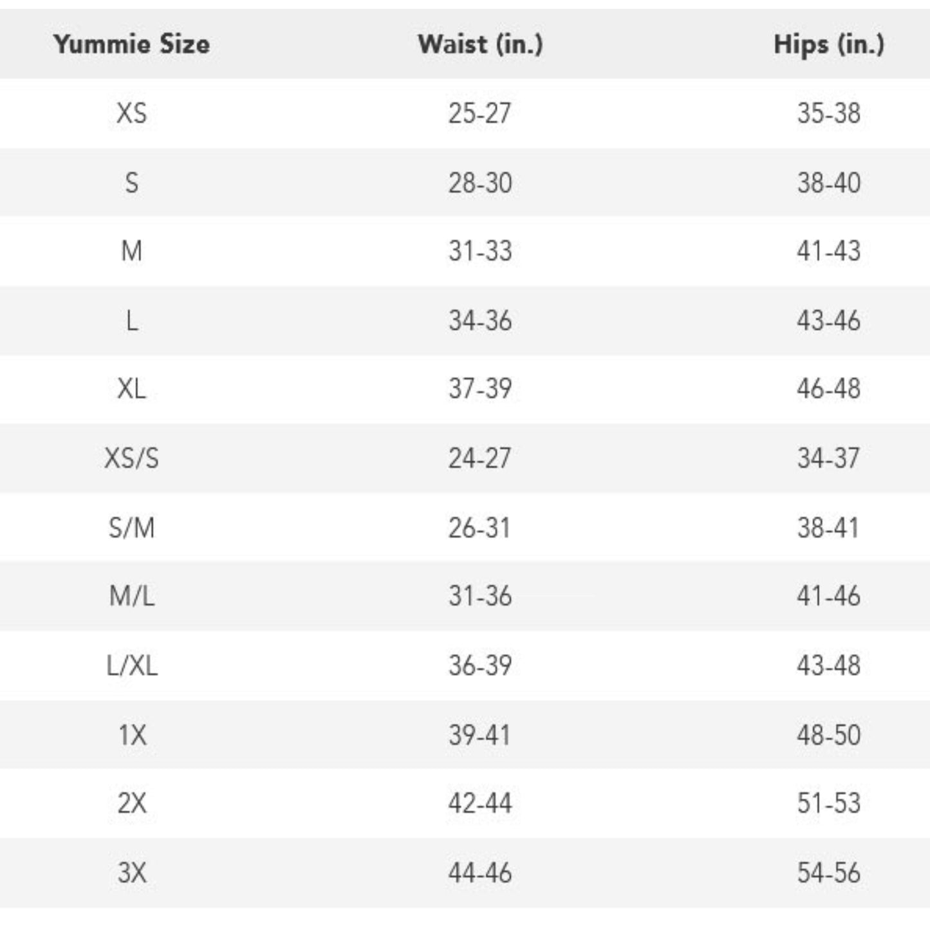Click hips value 46-48 for XL
This screenshot has height=930, width=930.
pos(828,389)
